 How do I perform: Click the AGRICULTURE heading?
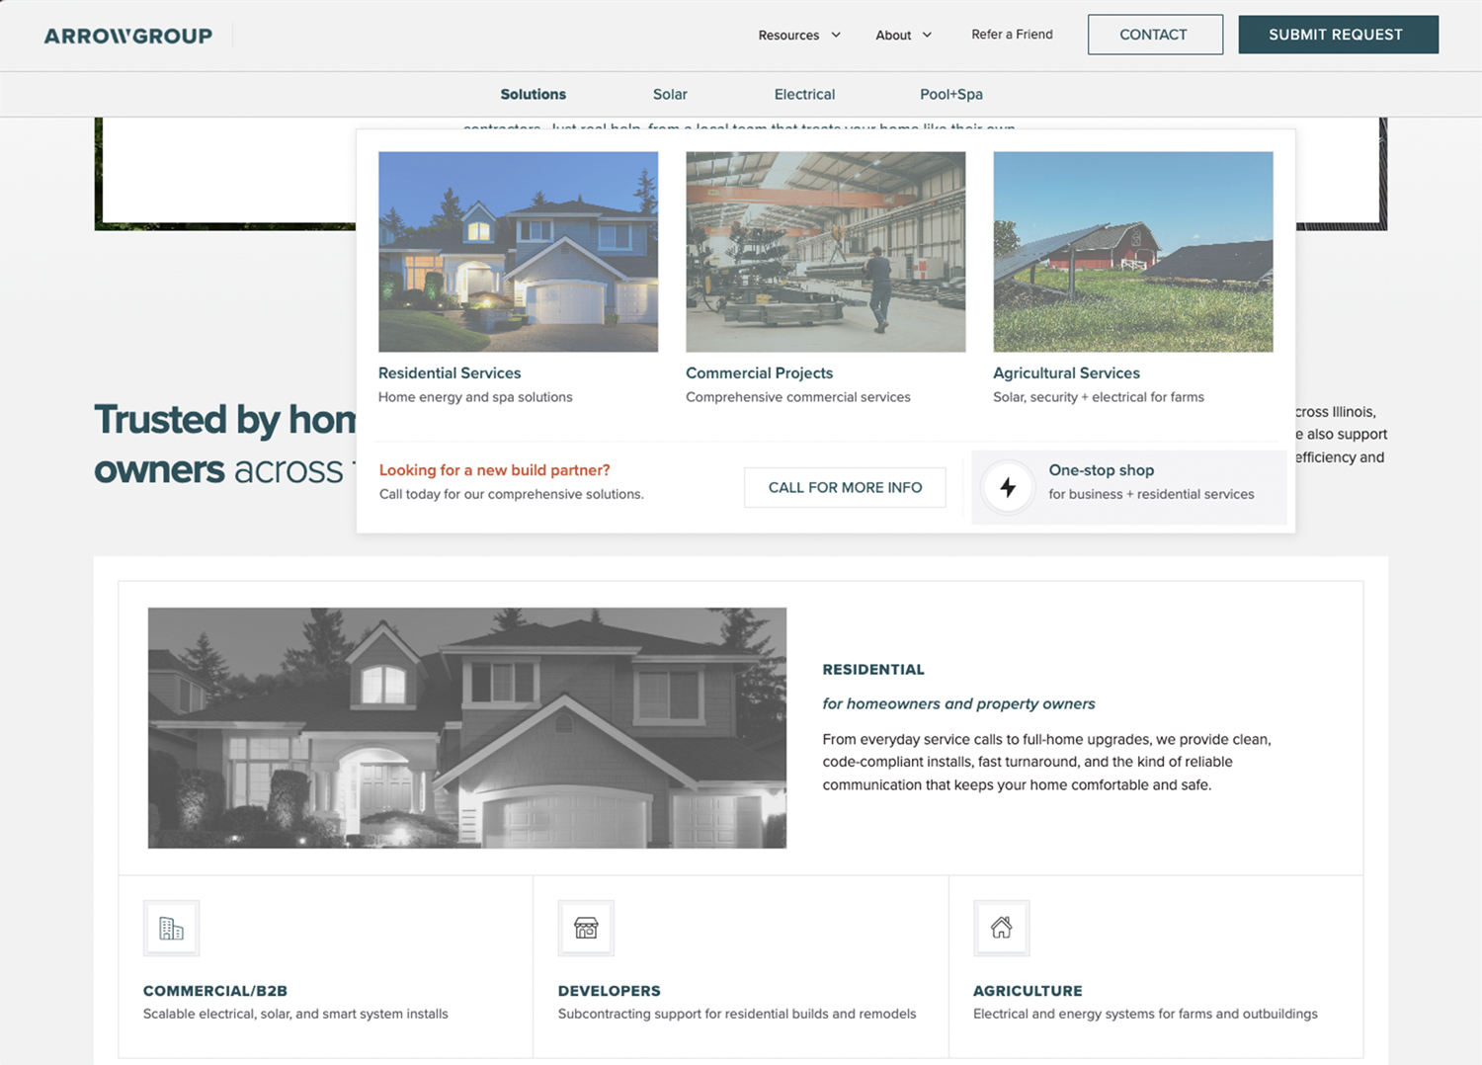point(1028,990)
